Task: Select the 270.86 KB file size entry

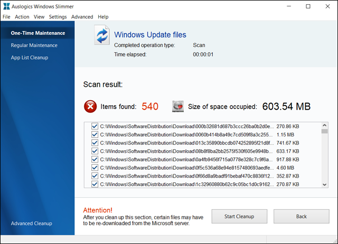Action: [x=288, y=126]
